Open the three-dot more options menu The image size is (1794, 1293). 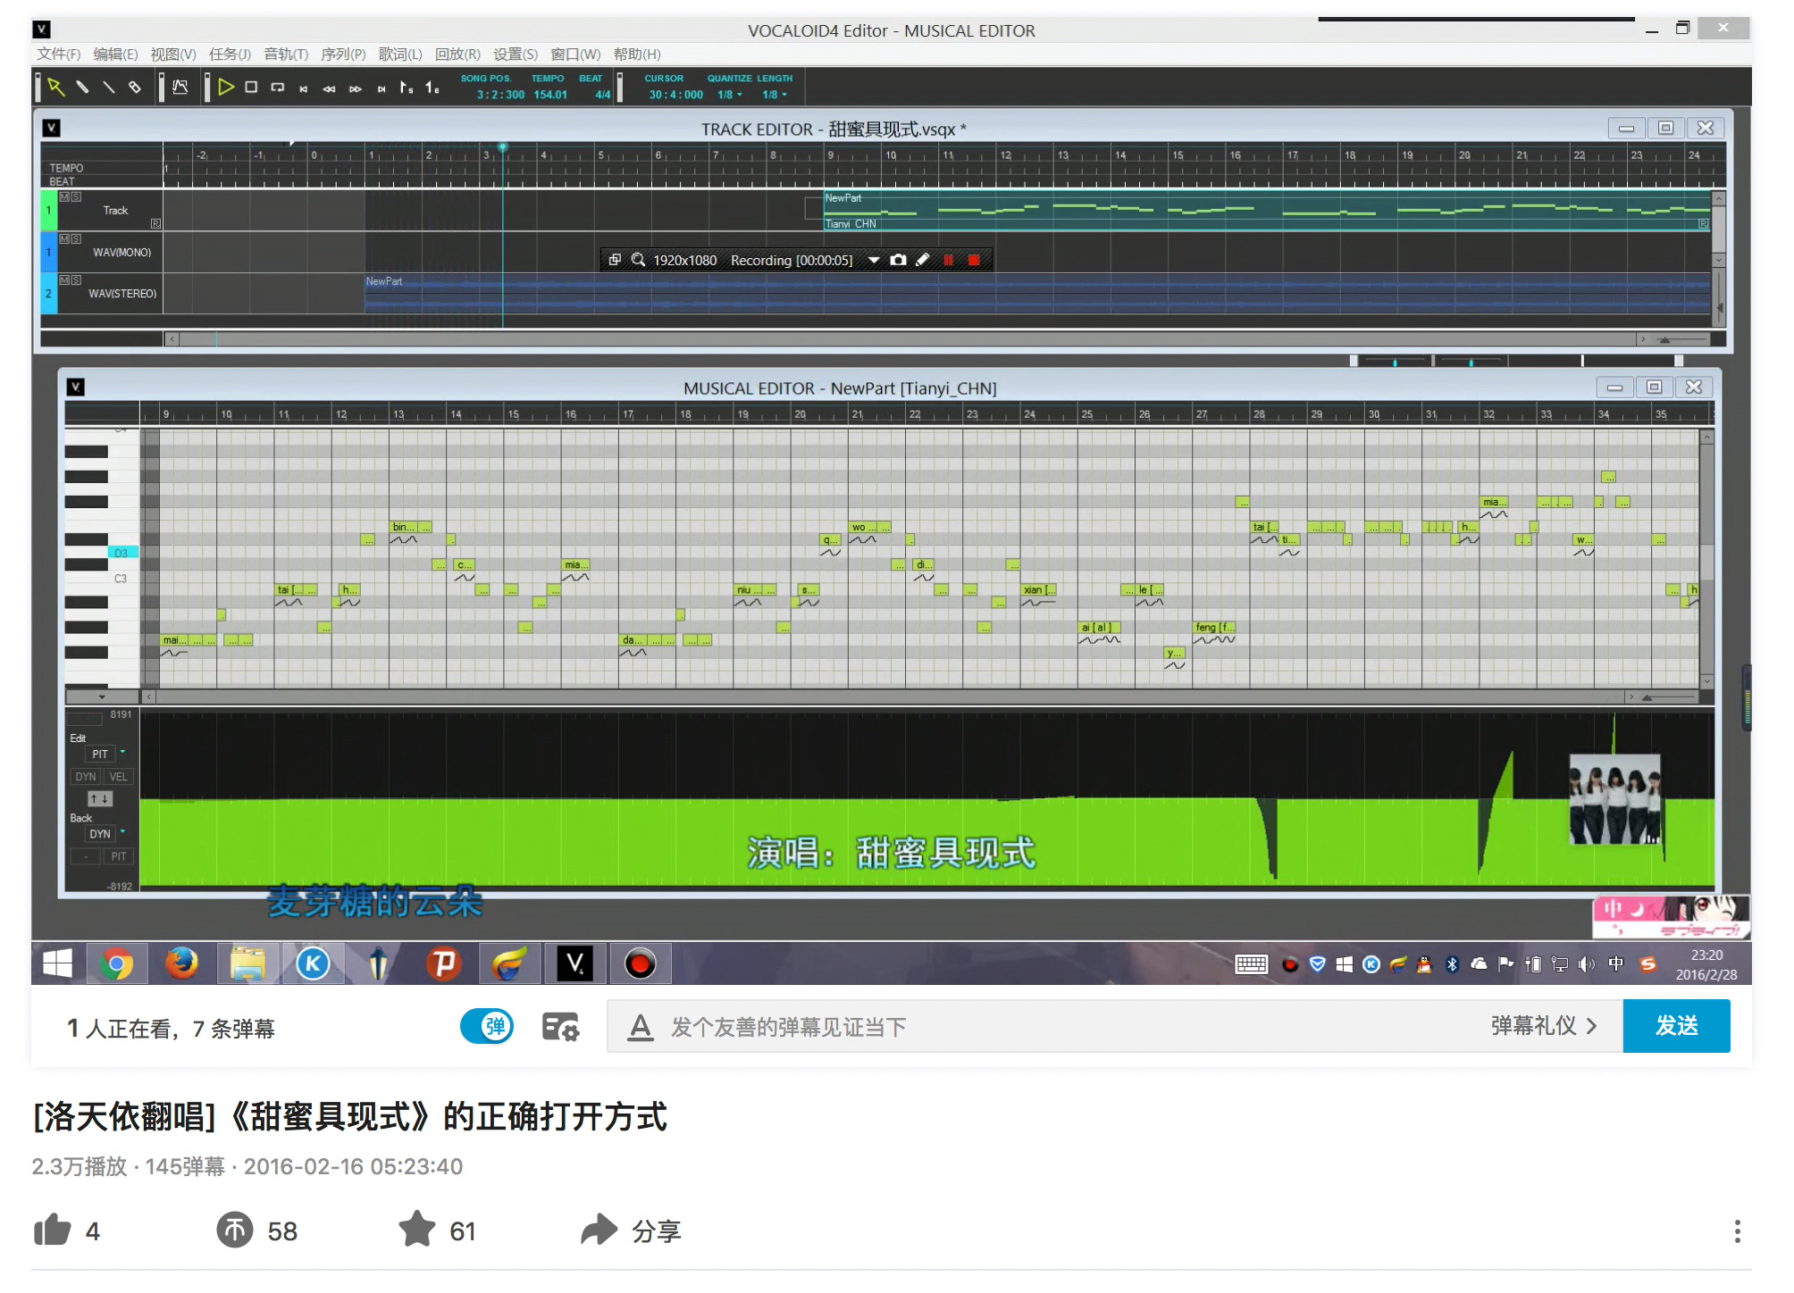pos(1737,1231)
